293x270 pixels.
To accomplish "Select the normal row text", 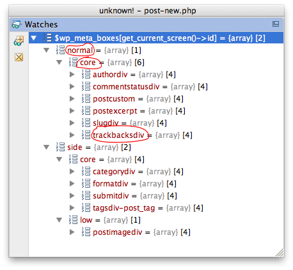I will pos(104,50).
